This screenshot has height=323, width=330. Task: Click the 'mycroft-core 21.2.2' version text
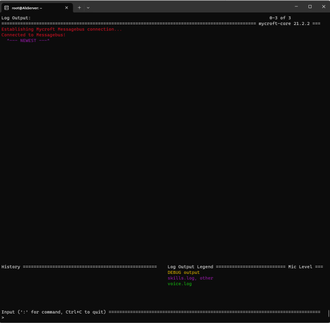[284, 24]
